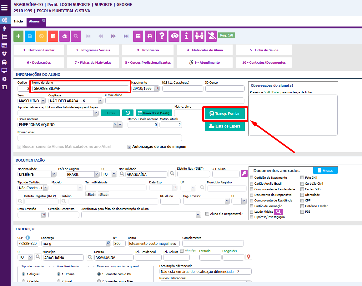
Task: Click the bus icon in left sidebar
Action: point(4,62)
